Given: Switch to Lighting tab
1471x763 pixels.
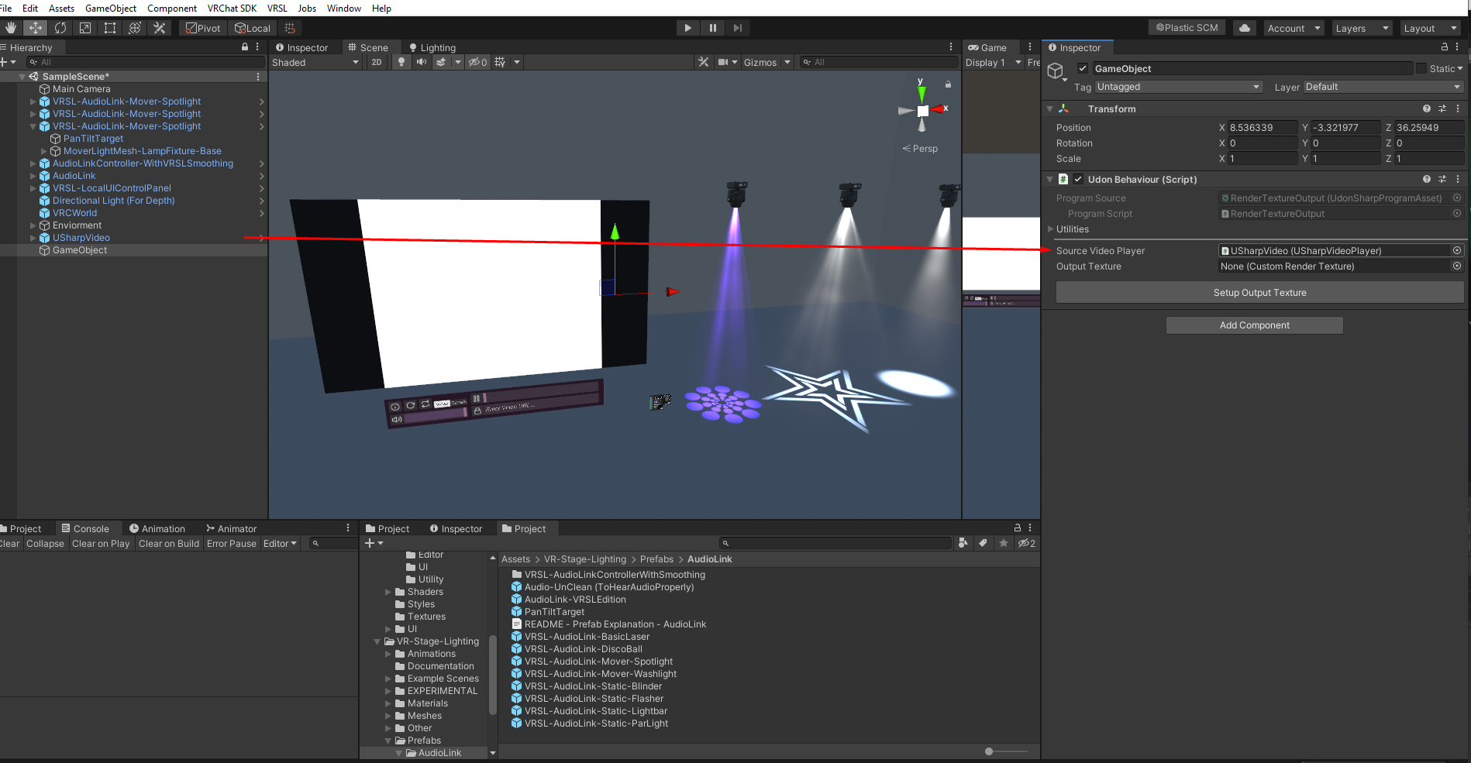Looking at the screenshot, I should pos(432,47).
